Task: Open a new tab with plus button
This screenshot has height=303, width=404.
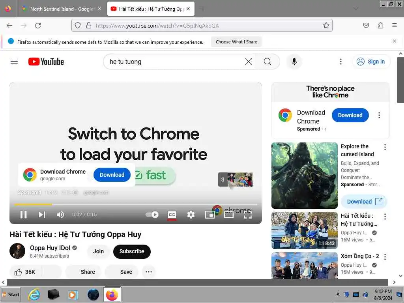Action: pos(203,9)
